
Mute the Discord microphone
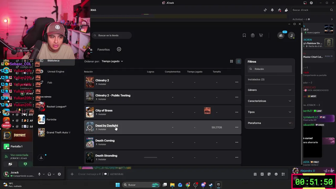[39, 174]
